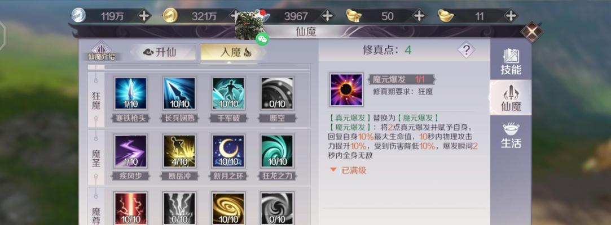Open the question mark help button
This screenshot has height=225, width=611.
pos(466,49)
